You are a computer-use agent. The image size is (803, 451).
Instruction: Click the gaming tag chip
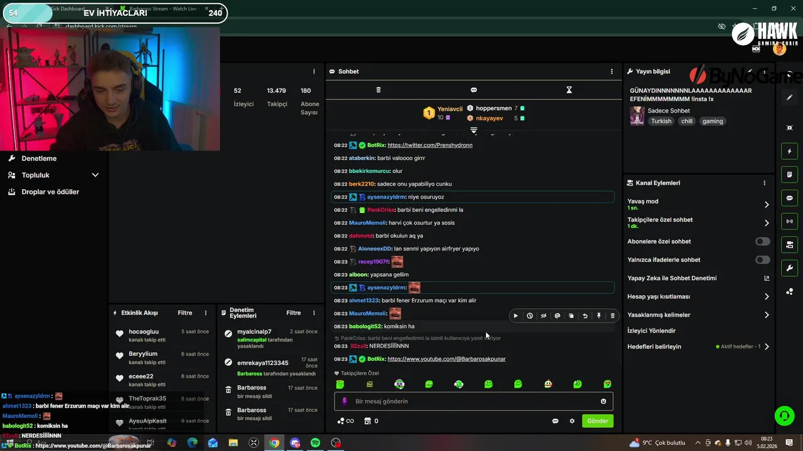point(712,122)
